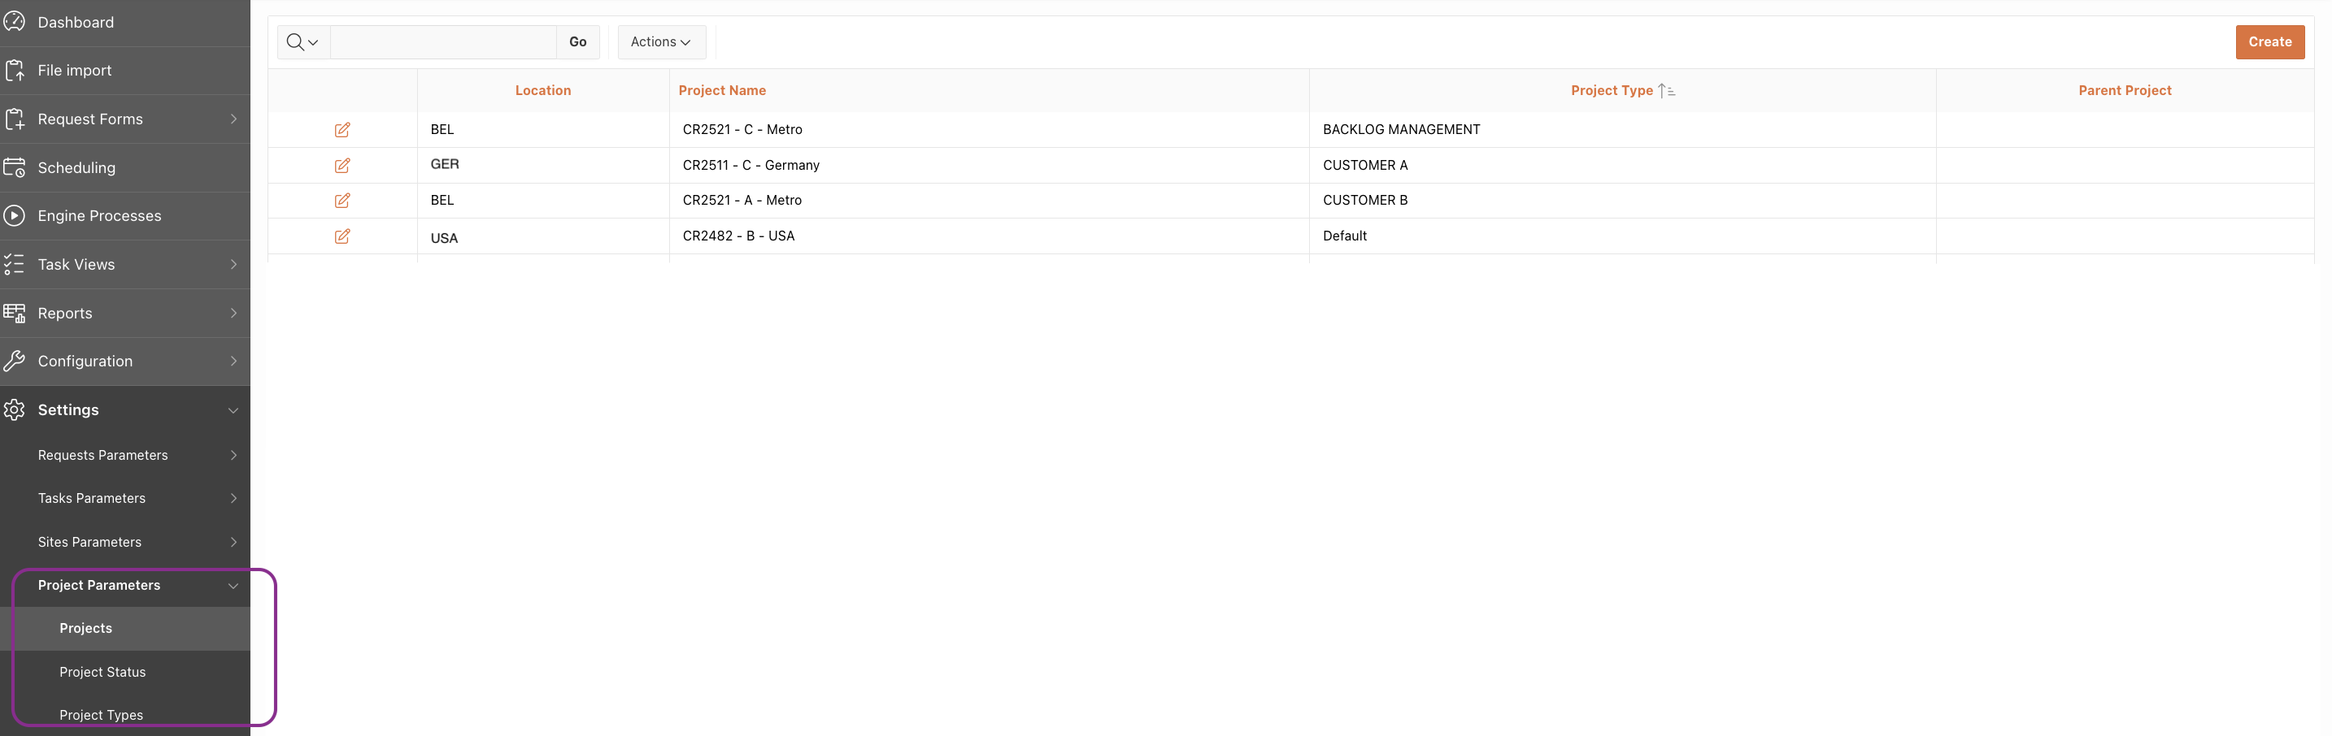Click the Location column header
Image resolution: width=2332 pixels, height=736 pixels.
(543, 90)
